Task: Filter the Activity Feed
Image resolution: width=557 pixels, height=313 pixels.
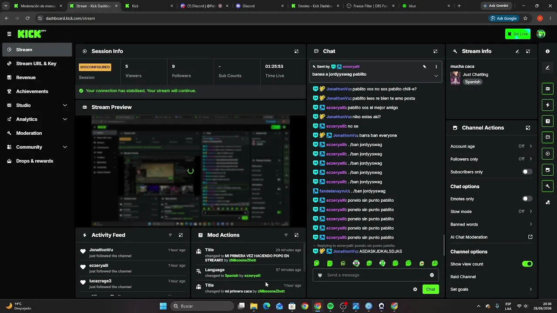Action: pyautogui.click(x=170, y=235)
